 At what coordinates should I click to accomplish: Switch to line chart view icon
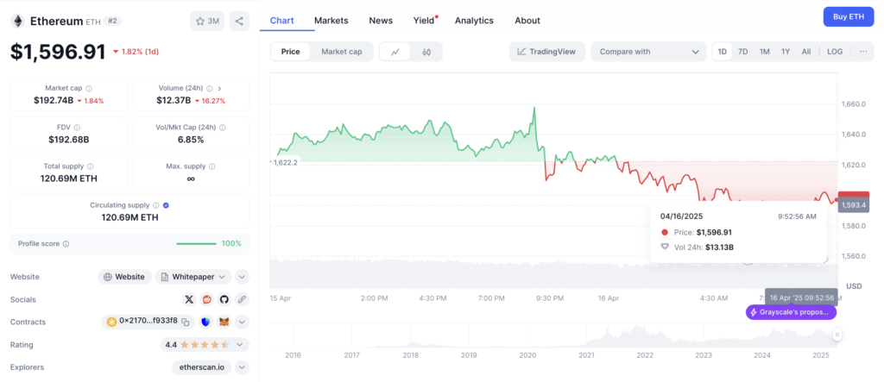(395, 52)
